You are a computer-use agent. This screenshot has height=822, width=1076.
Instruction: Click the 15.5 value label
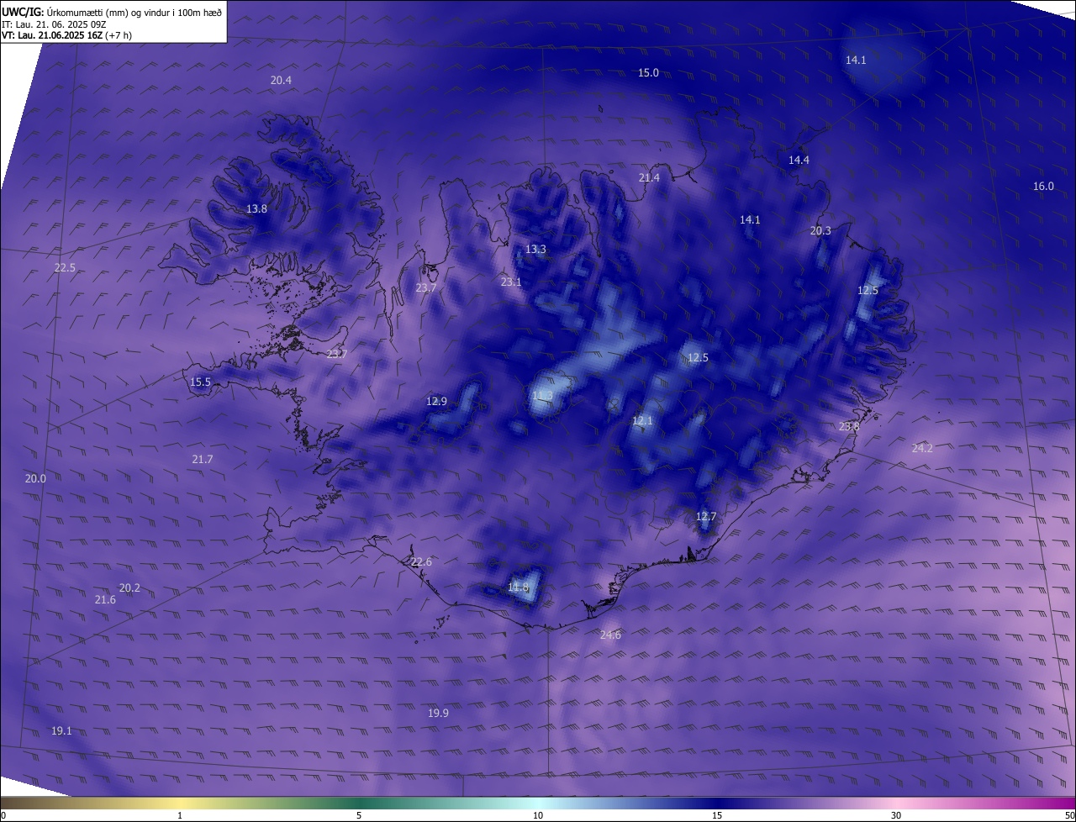click(200, 382)
